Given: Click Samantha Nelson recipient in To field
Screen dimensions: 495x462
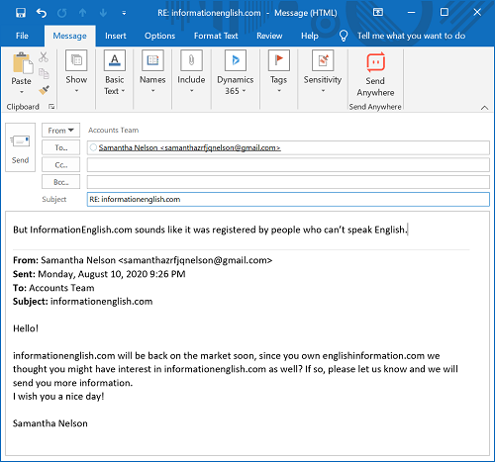Looking at the screenshot, I should point(189,147).
